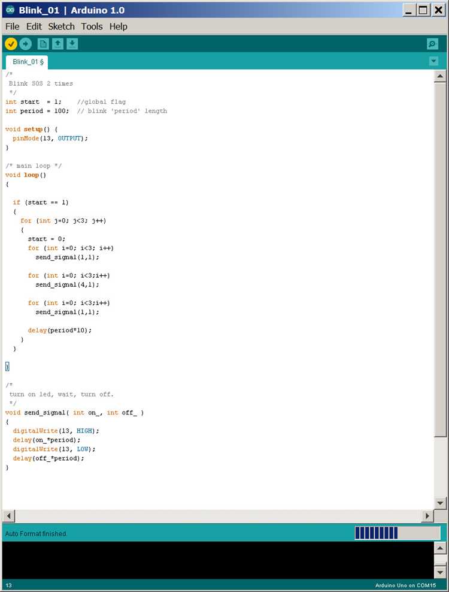
Task: Open the Help menu
Action: 119,26
